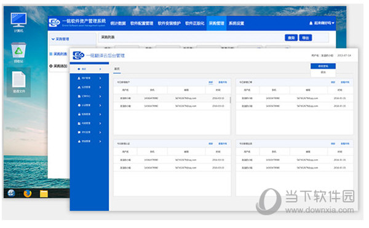The width and height of the screenshot is (369, 228).
Task: Select the underlined home tab in front window
Action: pyautogui.click(x=117, y=69)
